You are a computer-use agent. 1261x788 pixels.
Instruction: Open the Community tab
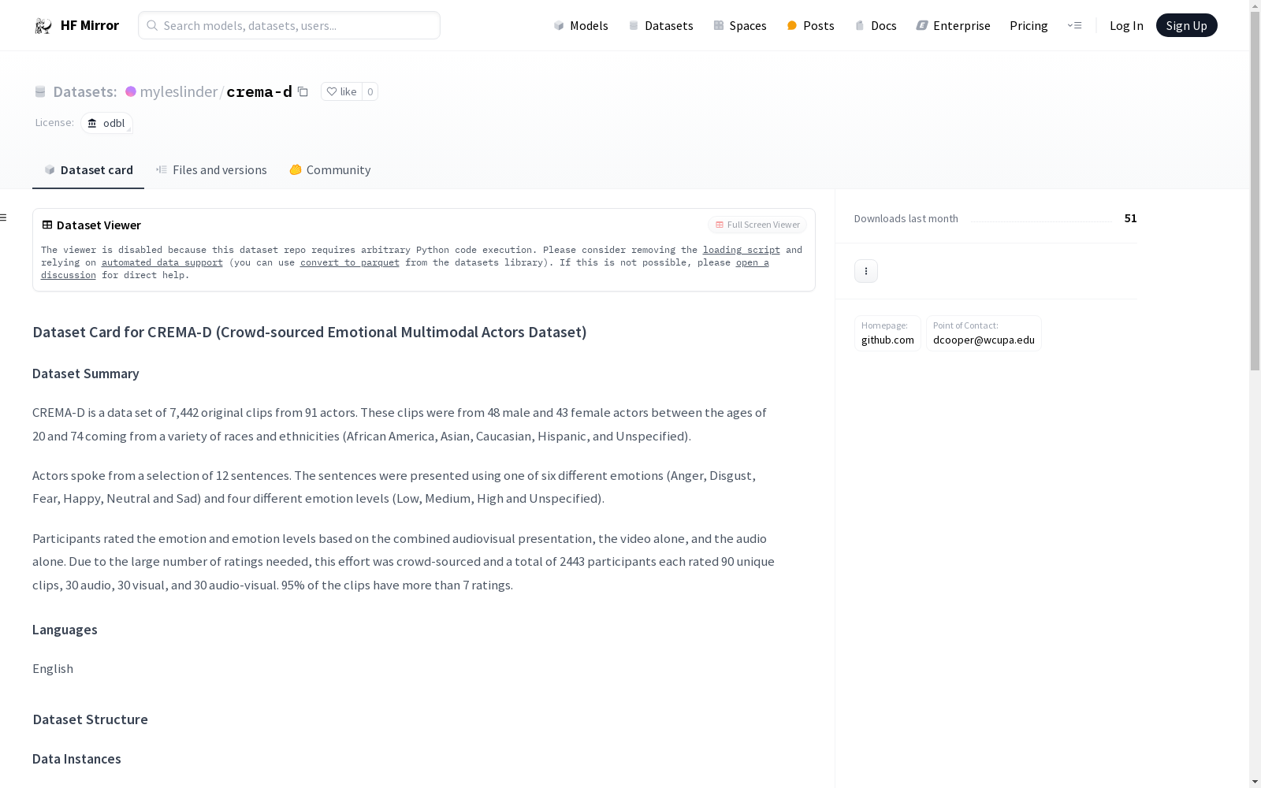(329, 170)
